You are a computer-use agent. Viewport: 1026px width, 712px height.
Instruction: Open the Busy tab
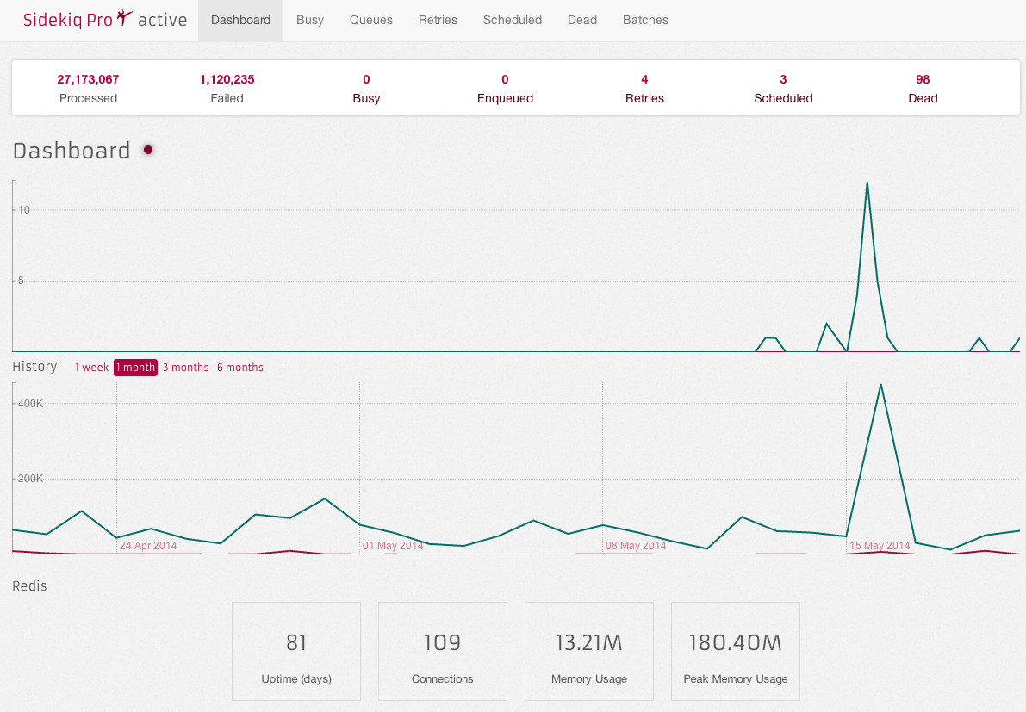[x=310, y=20]
